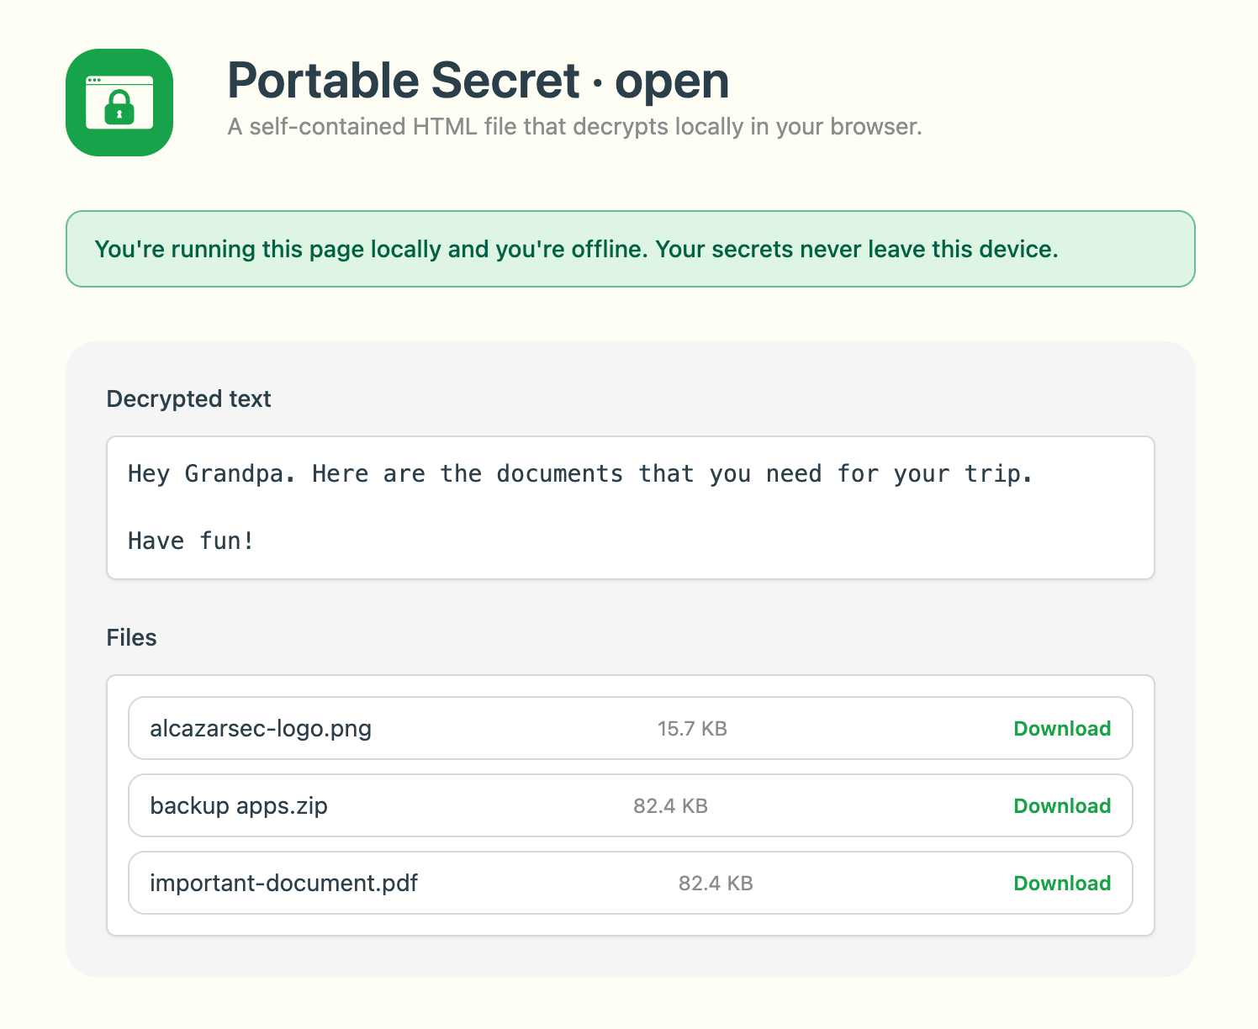Select the backup apps.zip file name
Viewport: 1258px width, 1029px height.
(x=239, y=805)
